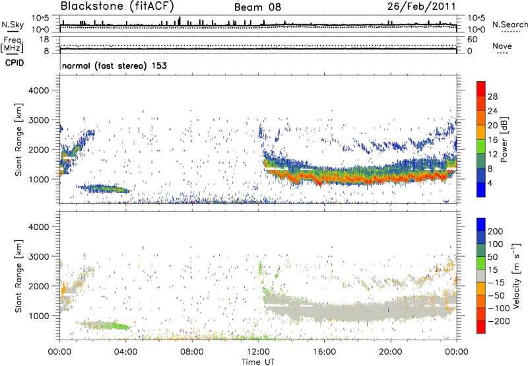Click the 'Blackstone (fitACF)' title text
Screen dimensions: 528x366
[x=117, y=7]
